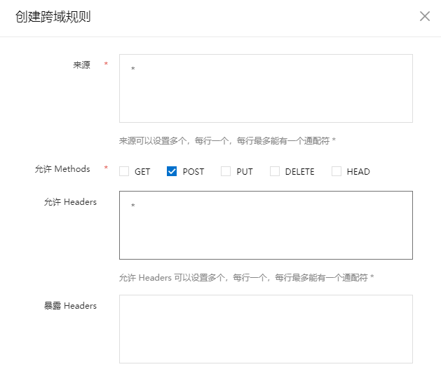The width and height of the screenshot is (441, 374).
Task: Uncheck the POST method checkbox
Action: pyautogui.click(x=172, y=171)
